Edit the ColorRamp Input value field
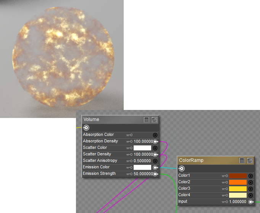 (x=237, y=202)
